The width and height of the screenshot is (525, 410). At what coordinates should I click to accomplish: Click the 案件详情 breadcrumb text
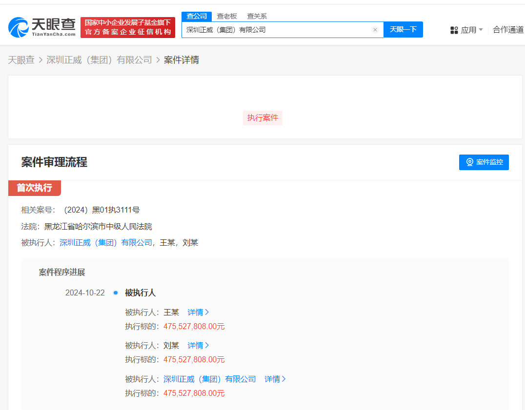182,60
